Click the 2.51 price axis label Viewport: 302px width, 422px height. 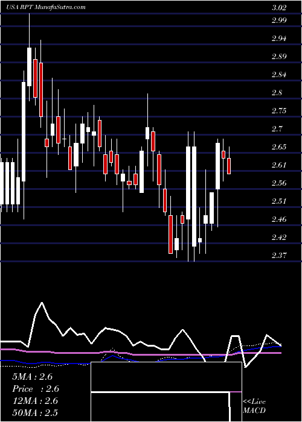point(279,201)
